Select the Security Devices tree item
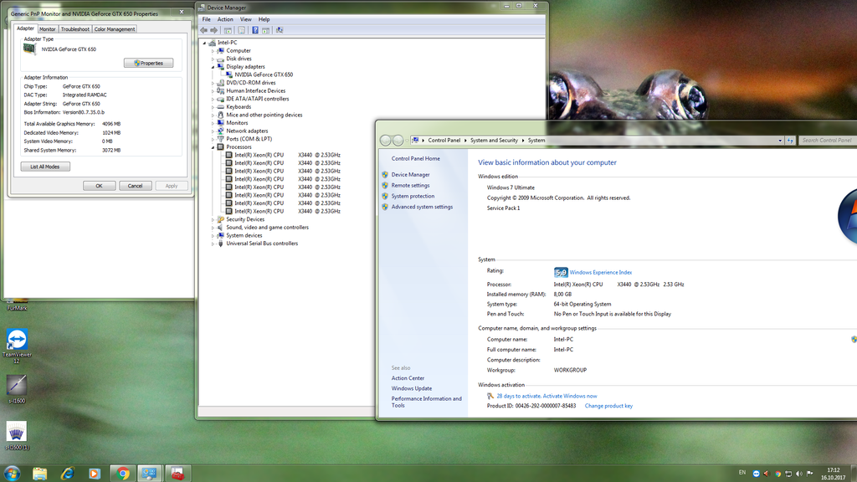 point(245,220)
